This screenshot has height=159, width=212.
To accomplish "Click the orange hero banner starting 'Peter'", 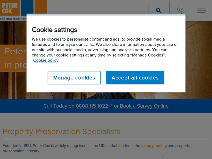I will pos(14,51).
